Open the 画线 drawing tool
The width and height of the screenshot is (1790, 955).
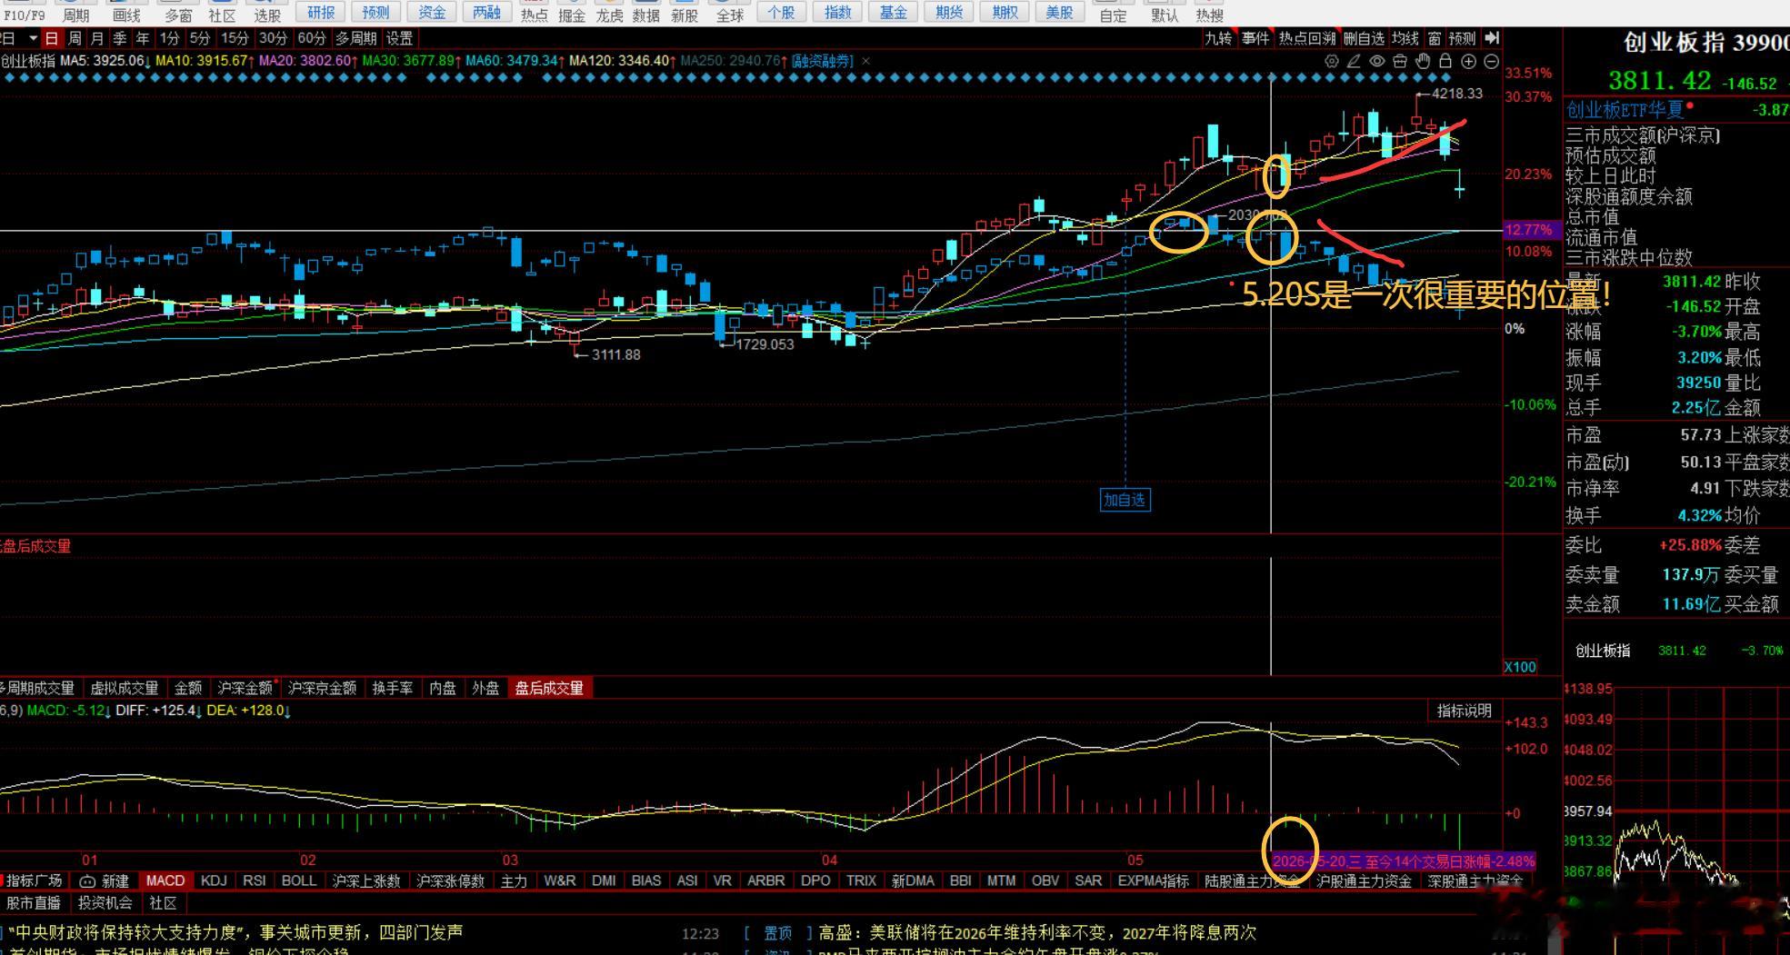point(127,14)
